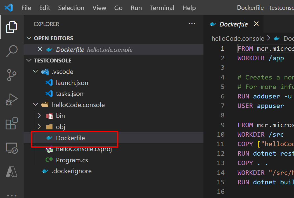Image resolution: width=294 pixels, height=198 pixels.
Task: Open the Terminal menu
Action: 162,8
